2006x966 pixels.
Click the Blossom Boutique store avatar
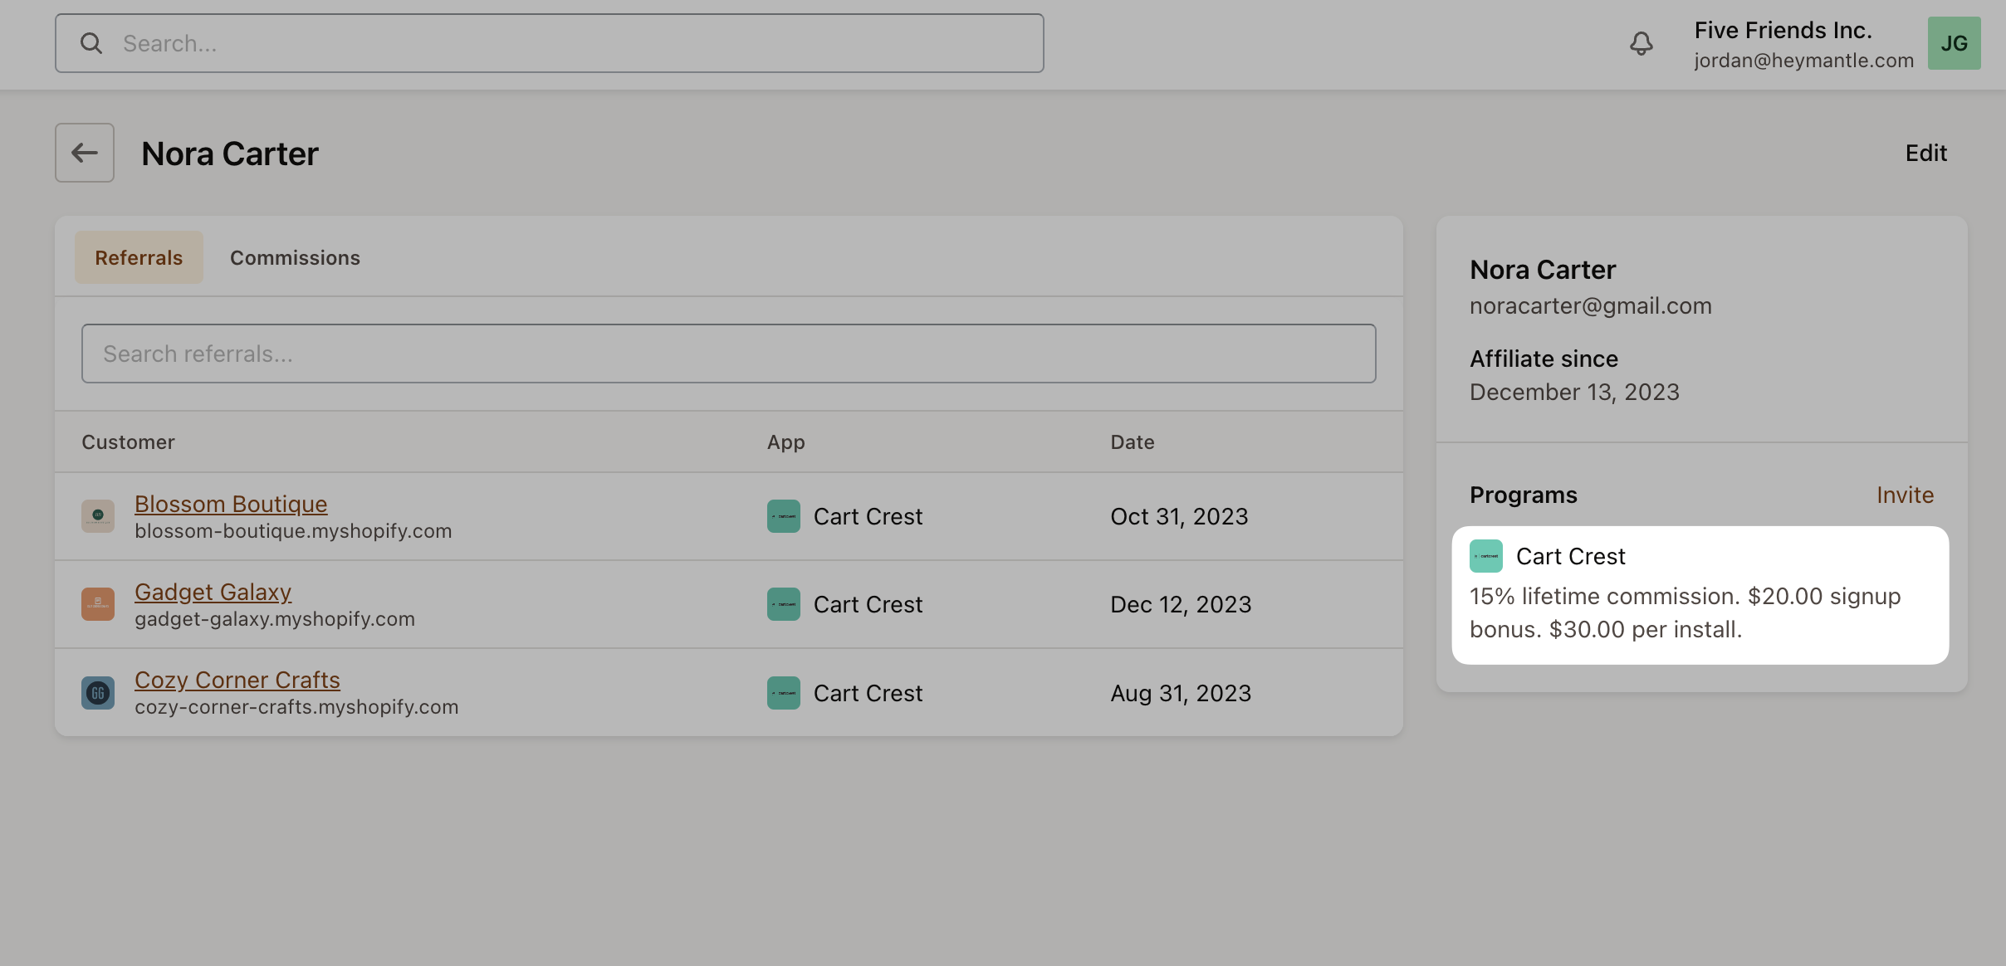pyautogui.click(x=98, y=515)
